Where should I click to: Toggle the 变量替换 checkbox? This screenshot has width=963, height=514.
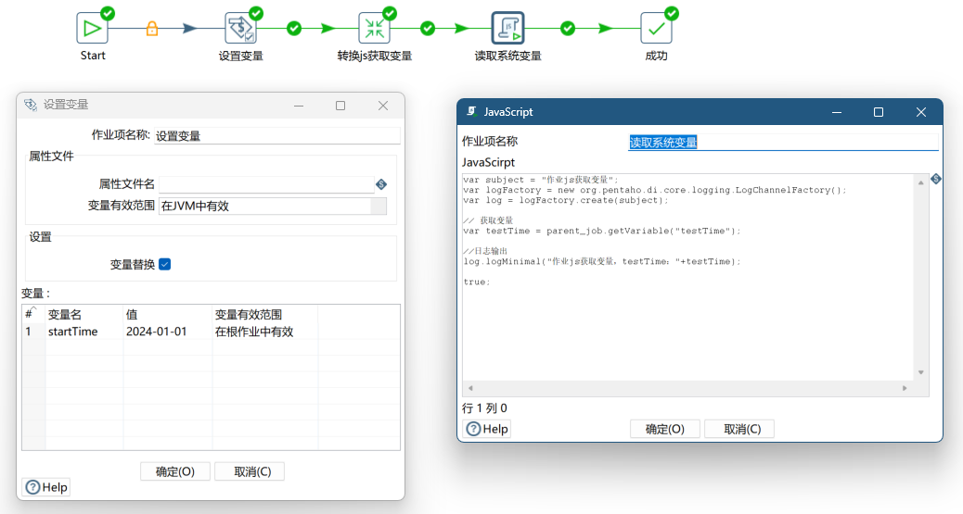tap(164, 264)
